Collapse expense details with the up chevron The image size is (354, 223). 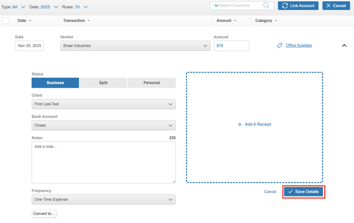(x=344, y=46)
